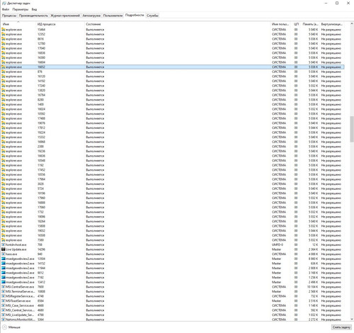Click the 10 104 K memory value cell
Screen dimensions: 354x333
(313, 287)
